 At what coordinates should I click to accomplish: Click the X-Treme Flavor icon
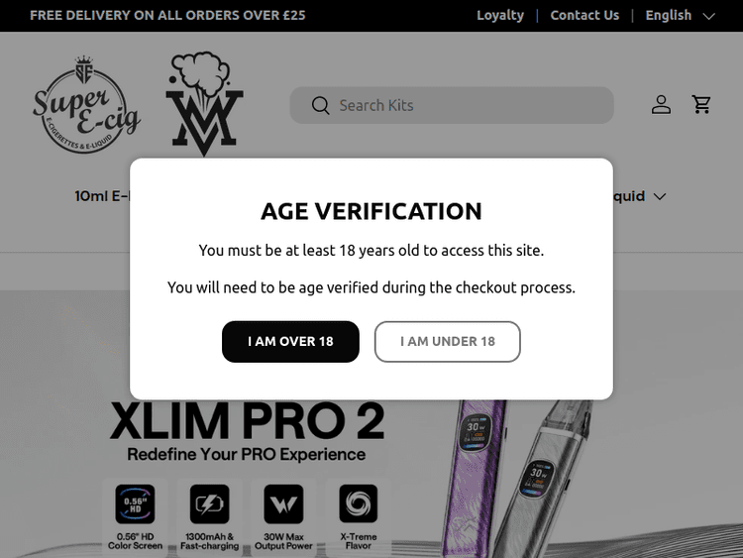click(358, 504)
